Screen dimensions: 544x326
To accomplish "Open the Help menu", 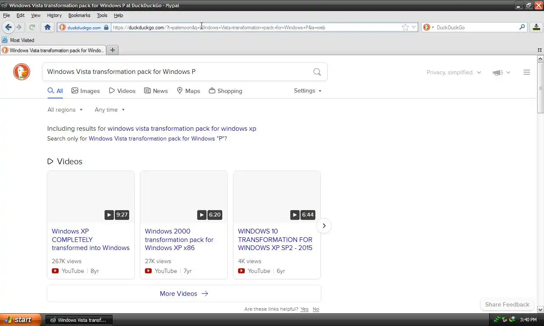I will pos(119,15).
